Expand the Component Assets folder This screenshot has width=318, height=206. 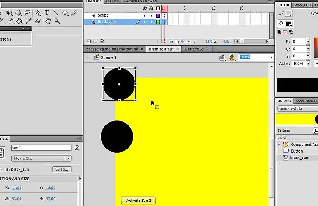279,145
